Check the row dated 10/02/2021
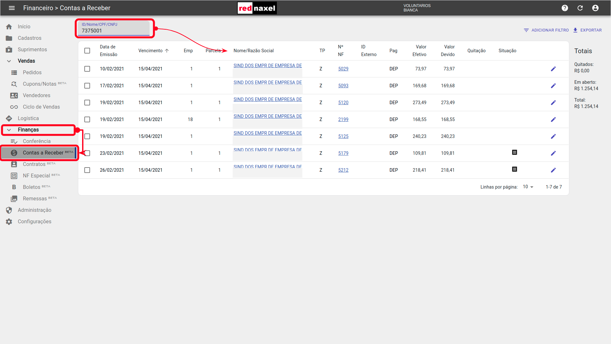This screenshot has width=611, height=344. click(x=87, y=69)
